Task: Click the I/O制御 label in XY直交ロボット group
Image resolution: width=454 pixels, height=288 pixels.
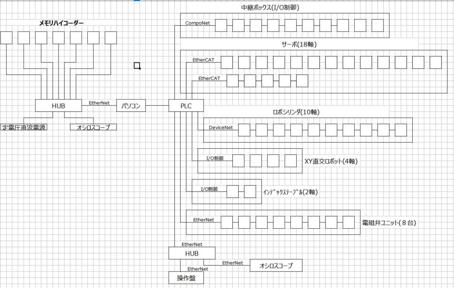Action: [x=215, y=158]
